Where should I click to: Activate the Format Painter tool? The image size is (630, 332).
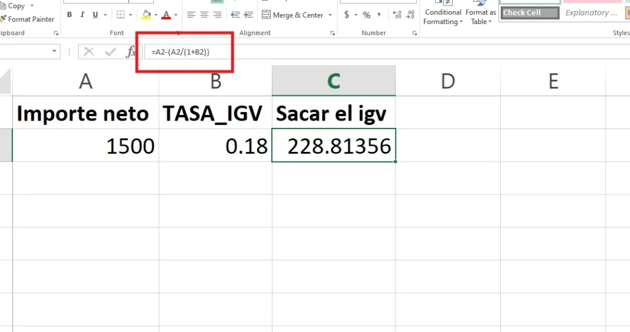click(27, 19)
